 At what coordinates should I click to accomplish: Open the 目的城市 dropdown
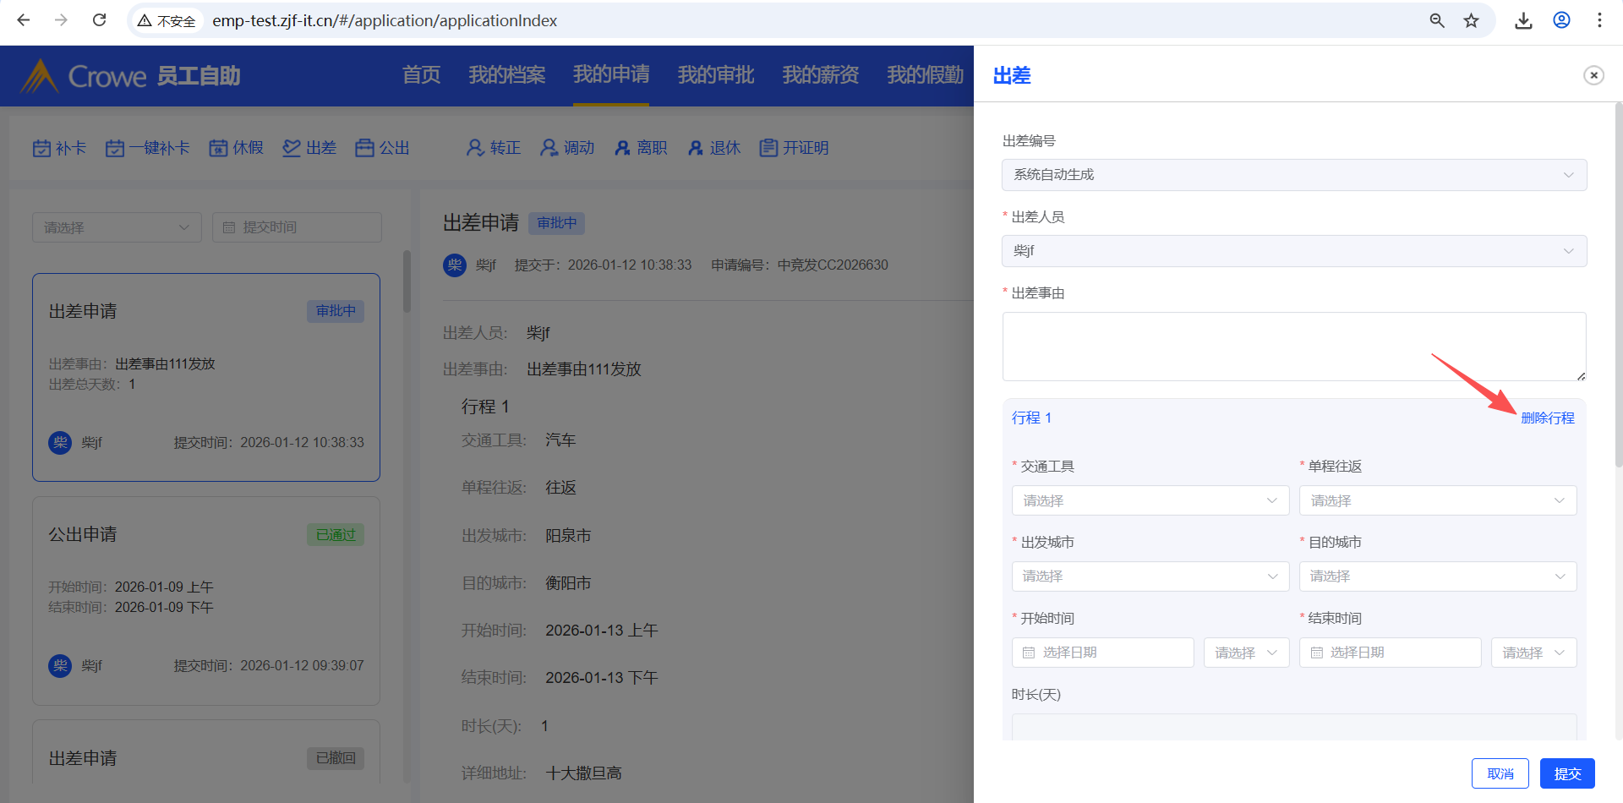pos(1437,576)
